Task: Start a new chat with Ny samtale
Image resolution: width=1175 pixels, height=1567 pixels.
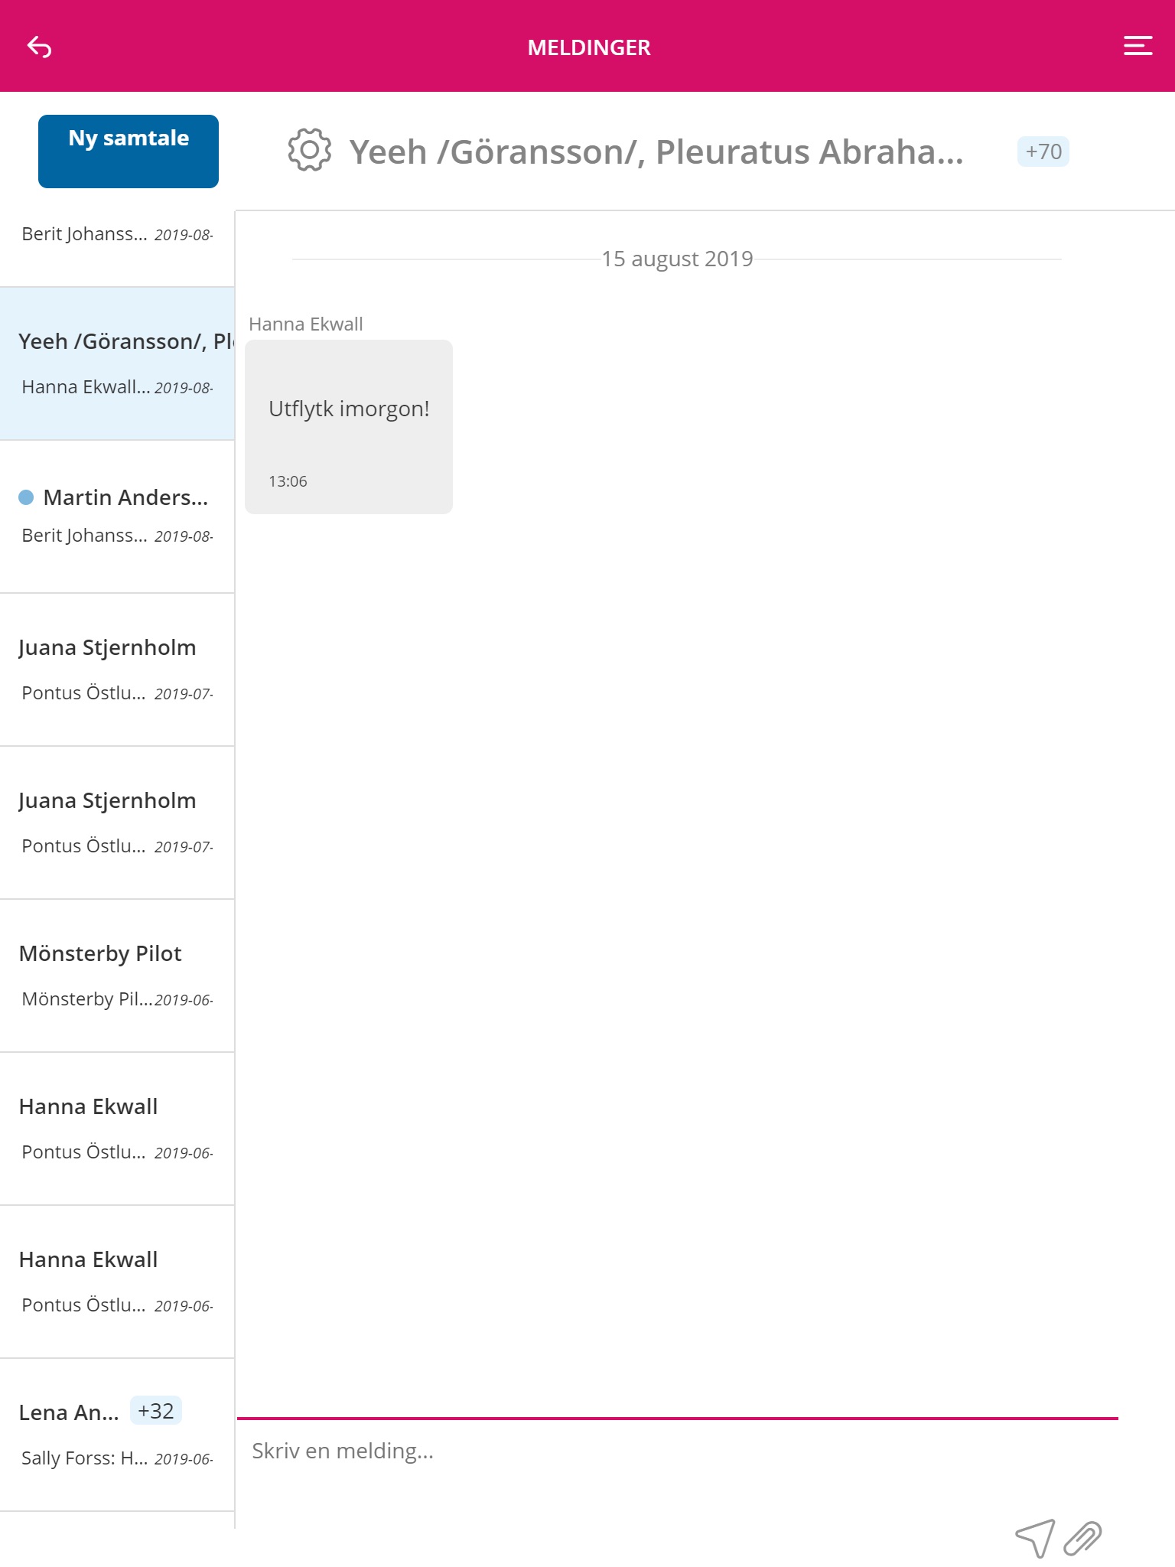Action: [129, 151]
